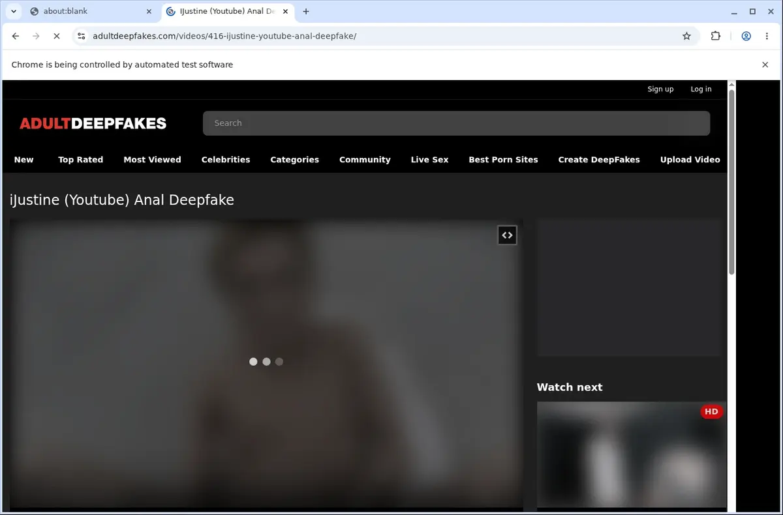This screenshot has width=783, height=515.
Task: Click the browser forward arrow
Action: pos(36,36)
